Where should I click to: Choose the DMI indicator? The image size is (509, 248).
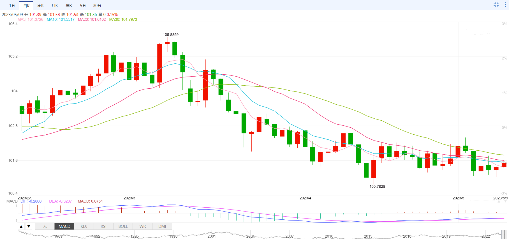tap(162, 226)
